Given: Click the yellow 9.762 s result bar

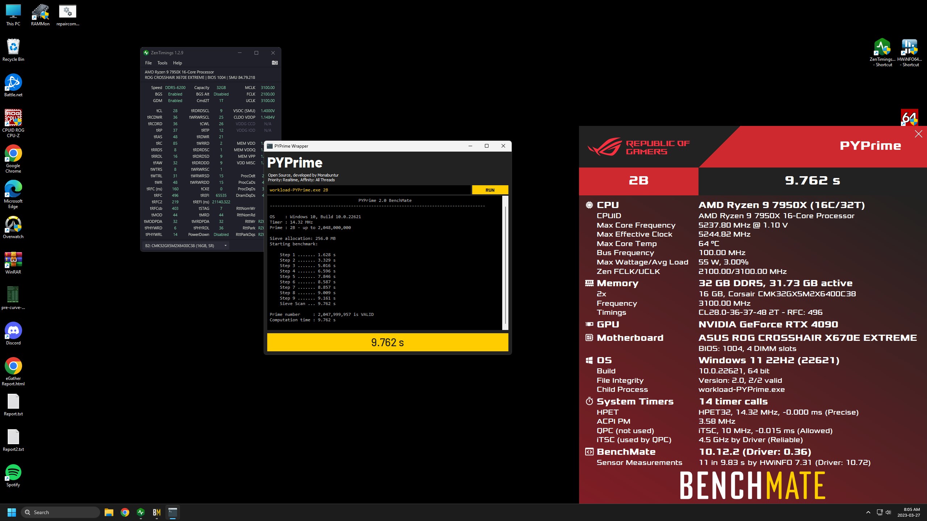Looking at the screenshot, I should click(x=387, y=342).
